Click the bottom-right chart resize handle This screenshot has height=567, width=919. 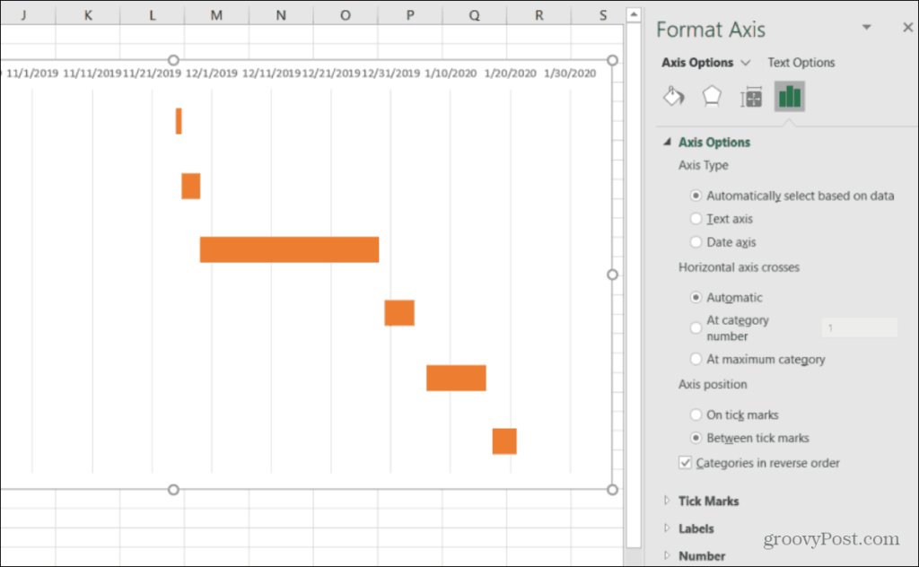(612, 490)
